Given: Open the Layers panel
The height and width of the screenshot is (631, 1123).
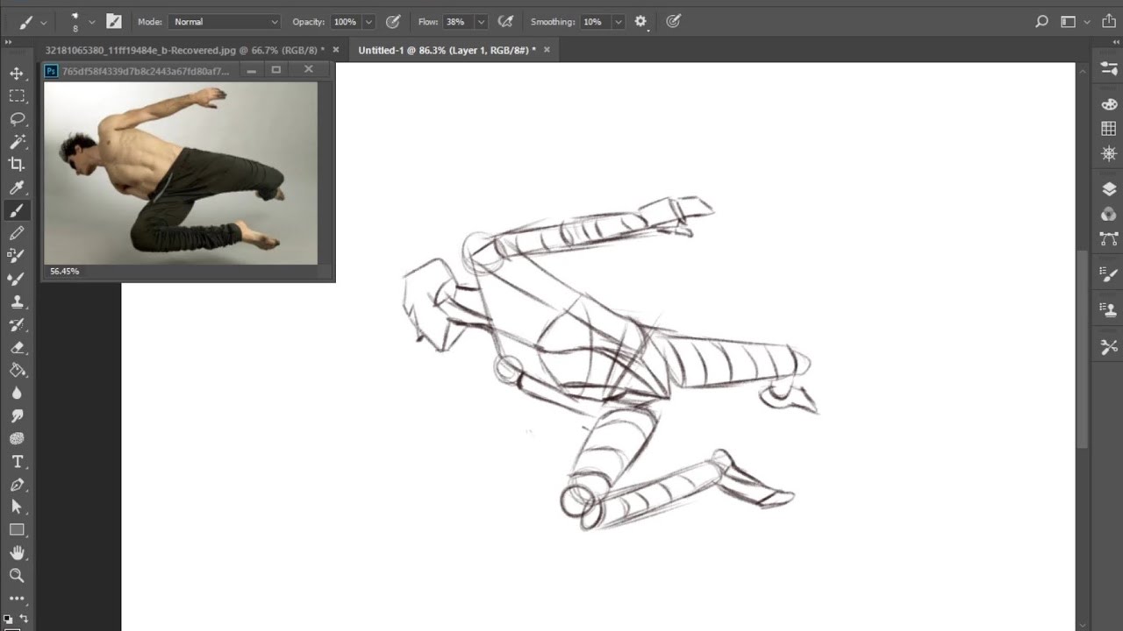Looking at the screenshot, I should [1109, 188].
